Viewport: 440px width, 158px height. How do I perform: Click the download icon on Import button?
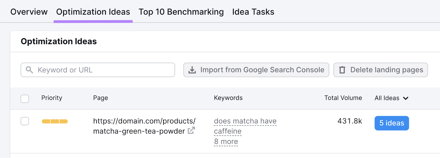point(192,70)
